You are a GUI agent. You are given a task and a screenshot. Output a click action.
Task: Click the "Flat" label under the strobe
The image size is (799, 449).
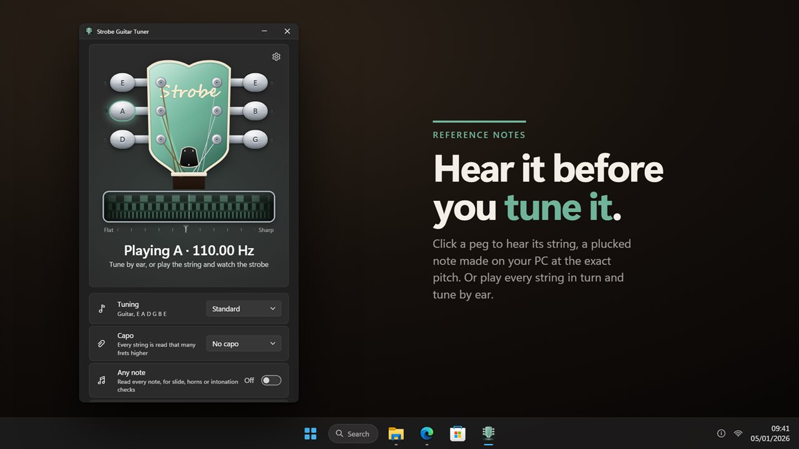[x=109, y=230]
